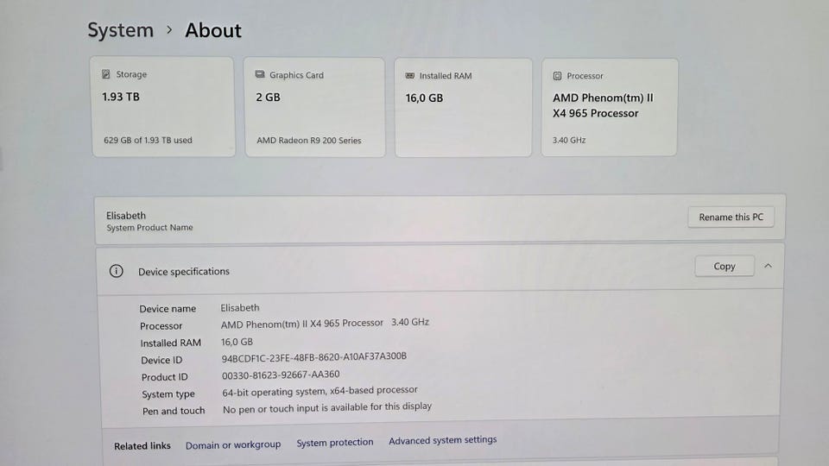Collapse the Device specifications section
Screen dimensions: 829x466
(x=769, y=266)
